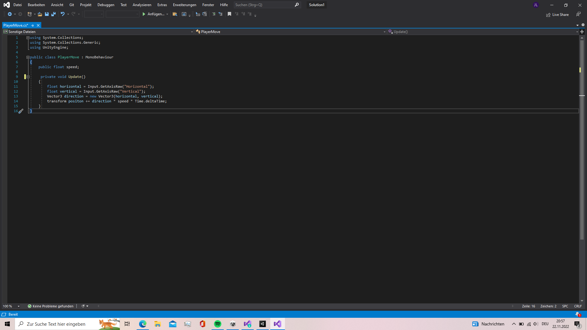Undo the last edit

tap(62, 14)
